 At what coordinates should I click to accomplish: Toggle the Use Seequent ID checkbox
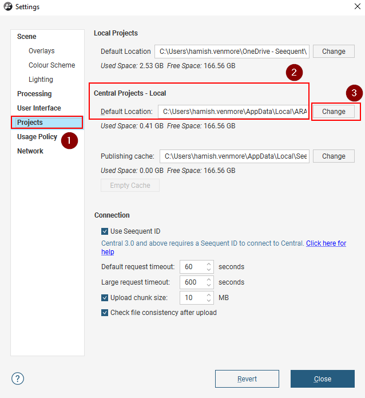tap(105, 231)
